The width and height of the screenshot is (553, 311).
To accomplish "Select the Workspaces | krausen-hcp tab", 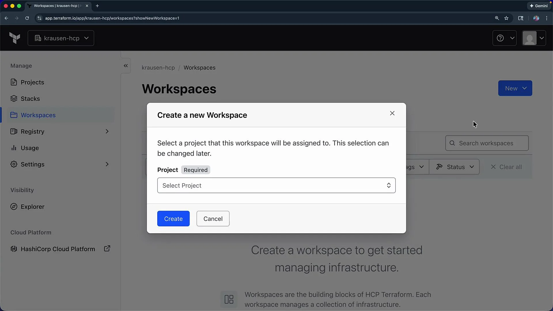I will tap(58, 6).
